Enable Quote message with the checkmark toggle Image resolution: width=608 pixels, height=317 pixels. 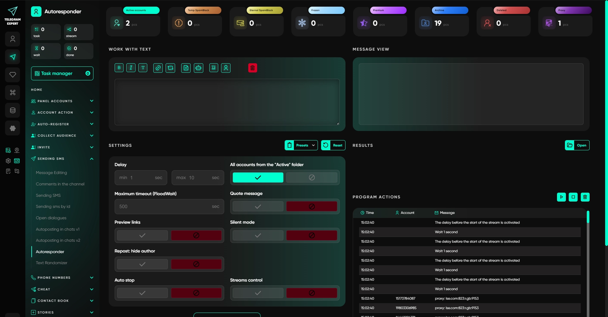258,206
